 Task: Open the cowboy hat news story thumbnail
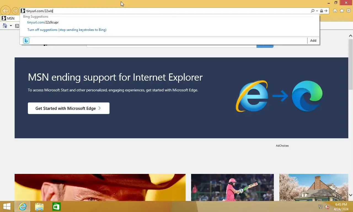point(100,187)
